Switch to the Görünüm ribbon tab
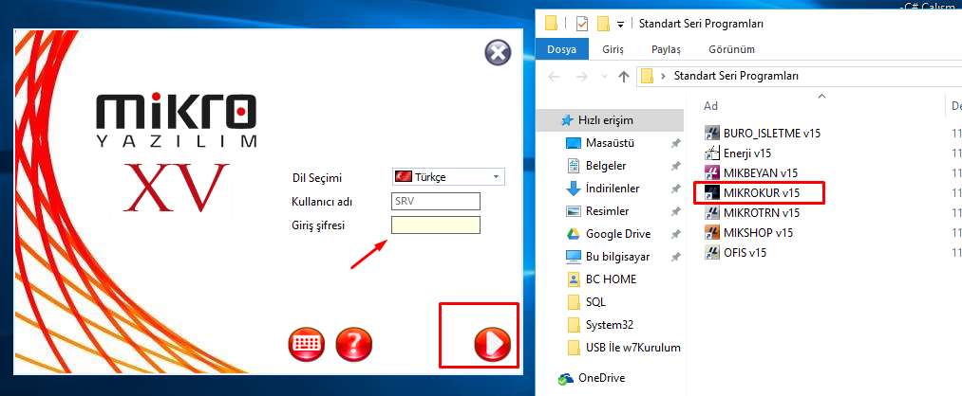 tap(731, 49)
